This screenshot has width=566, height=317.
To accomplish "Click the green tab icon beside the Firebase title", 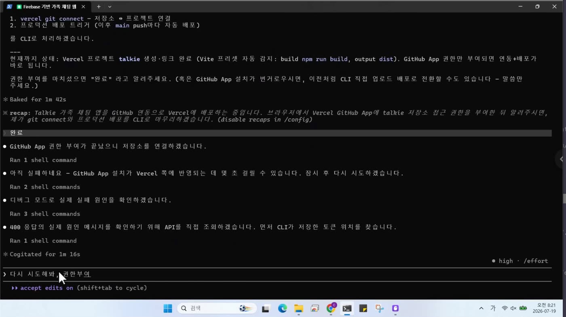I will [x=19, y=6].
